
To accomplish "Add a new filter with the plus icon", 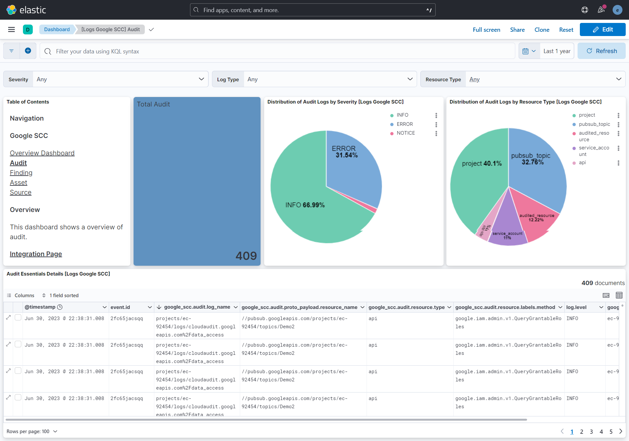I will (x=28, y=51).
